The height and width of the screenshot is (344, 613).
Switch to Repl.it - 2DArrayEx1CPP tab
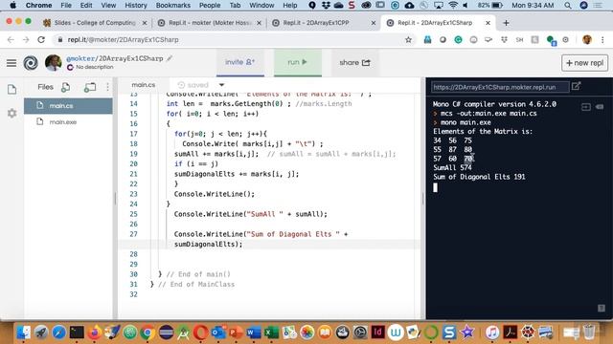coord(324,23)
